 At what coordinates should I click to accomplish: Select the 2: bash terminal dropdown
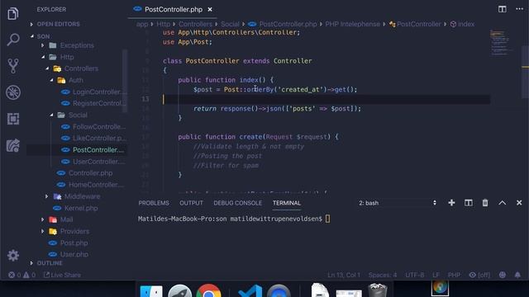[x=398, y=203]
